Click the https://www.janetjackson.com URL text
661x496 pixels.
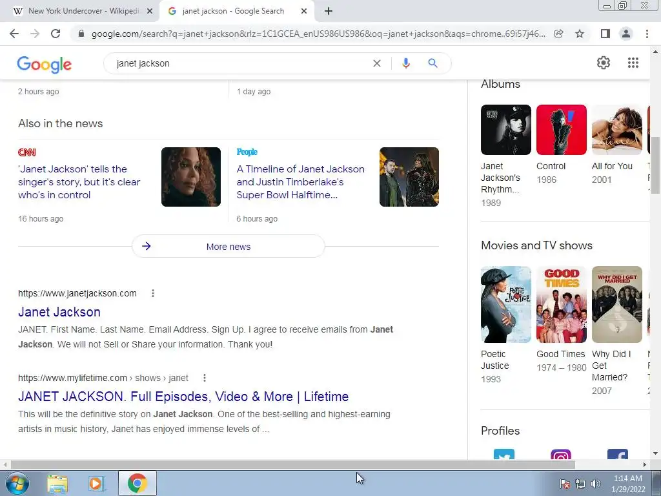(x=77, y=293)
